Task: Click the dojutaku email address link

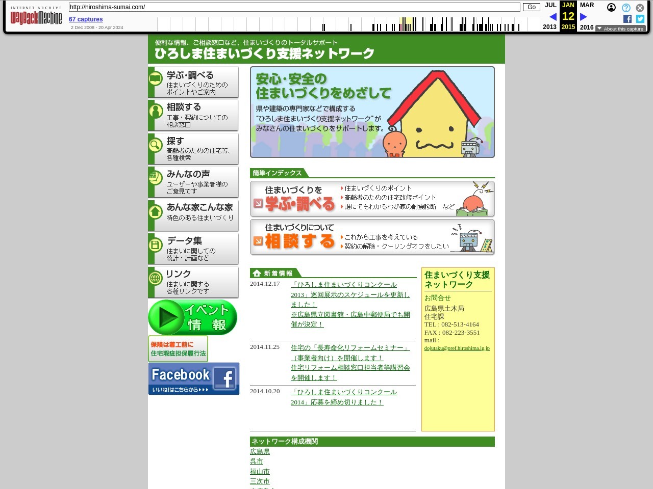Action: [x=457, y=348]
